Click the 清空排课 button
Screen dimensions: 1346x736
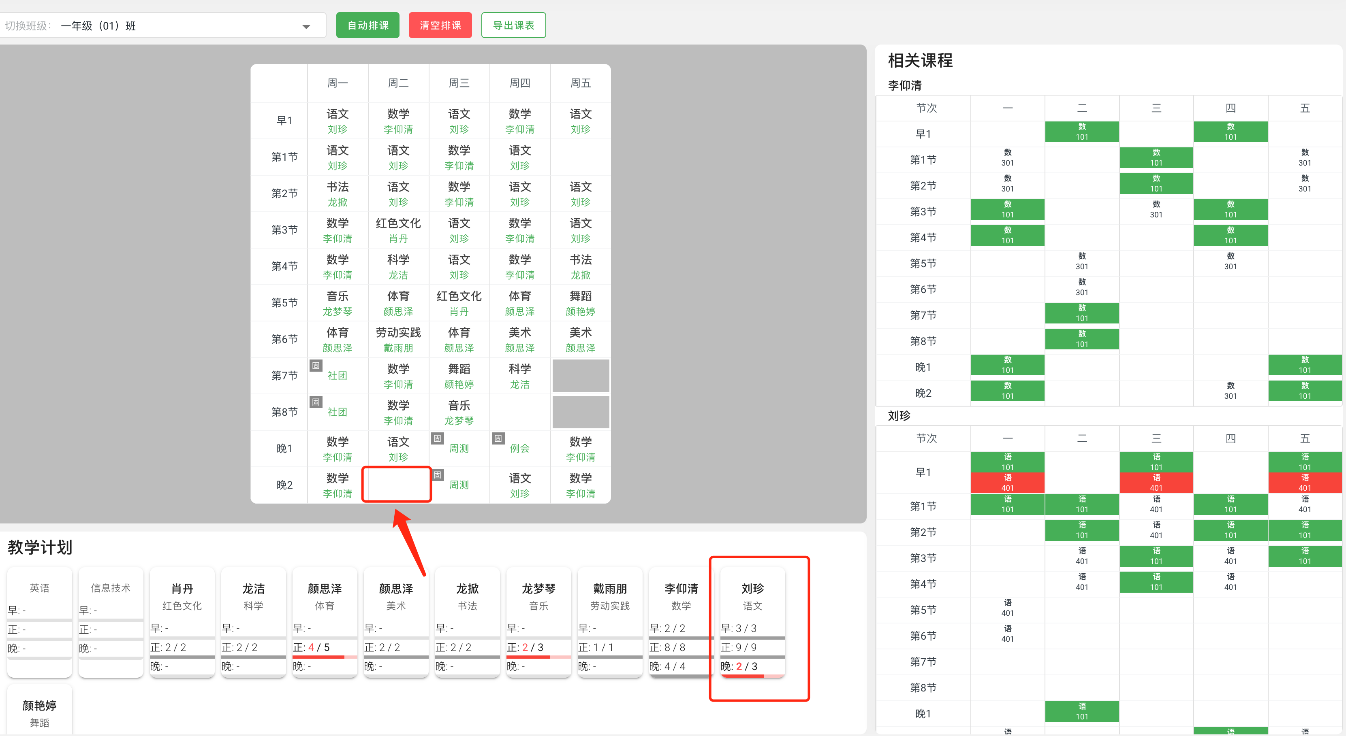(x=440, y=25)
